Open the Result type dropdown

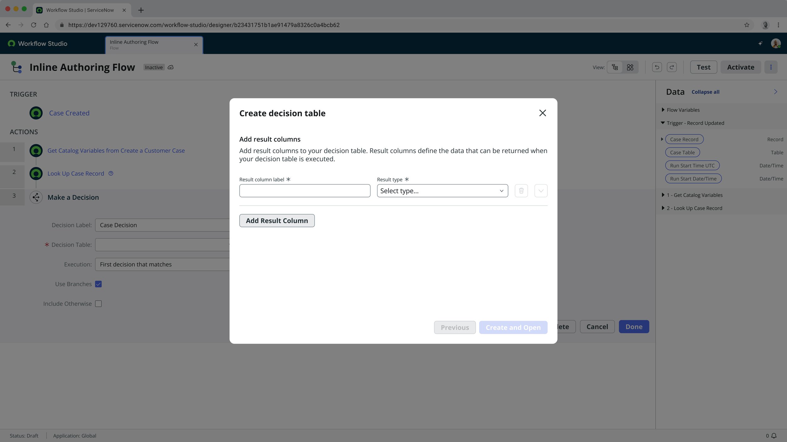pos(442,191)
